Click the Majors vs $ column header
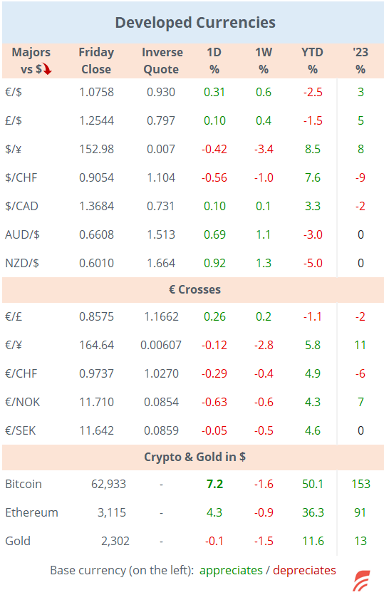Viewport: 384px width, 595px height. click(x=31, y=61)
